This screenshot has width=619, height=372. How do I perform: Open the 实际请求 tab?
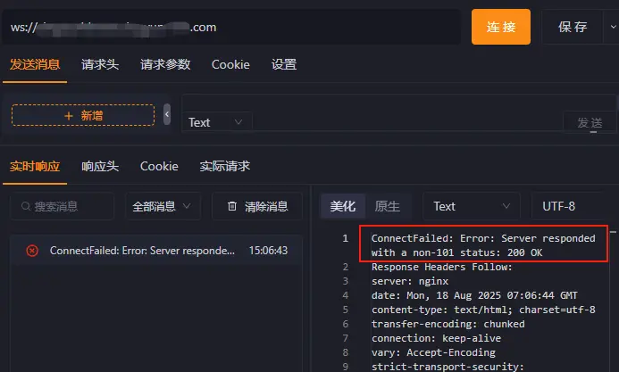tap(224, 166)
